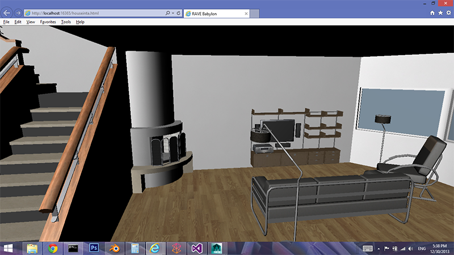
Task: Open the Favorites menu
Action: click(x=48, y=22)
